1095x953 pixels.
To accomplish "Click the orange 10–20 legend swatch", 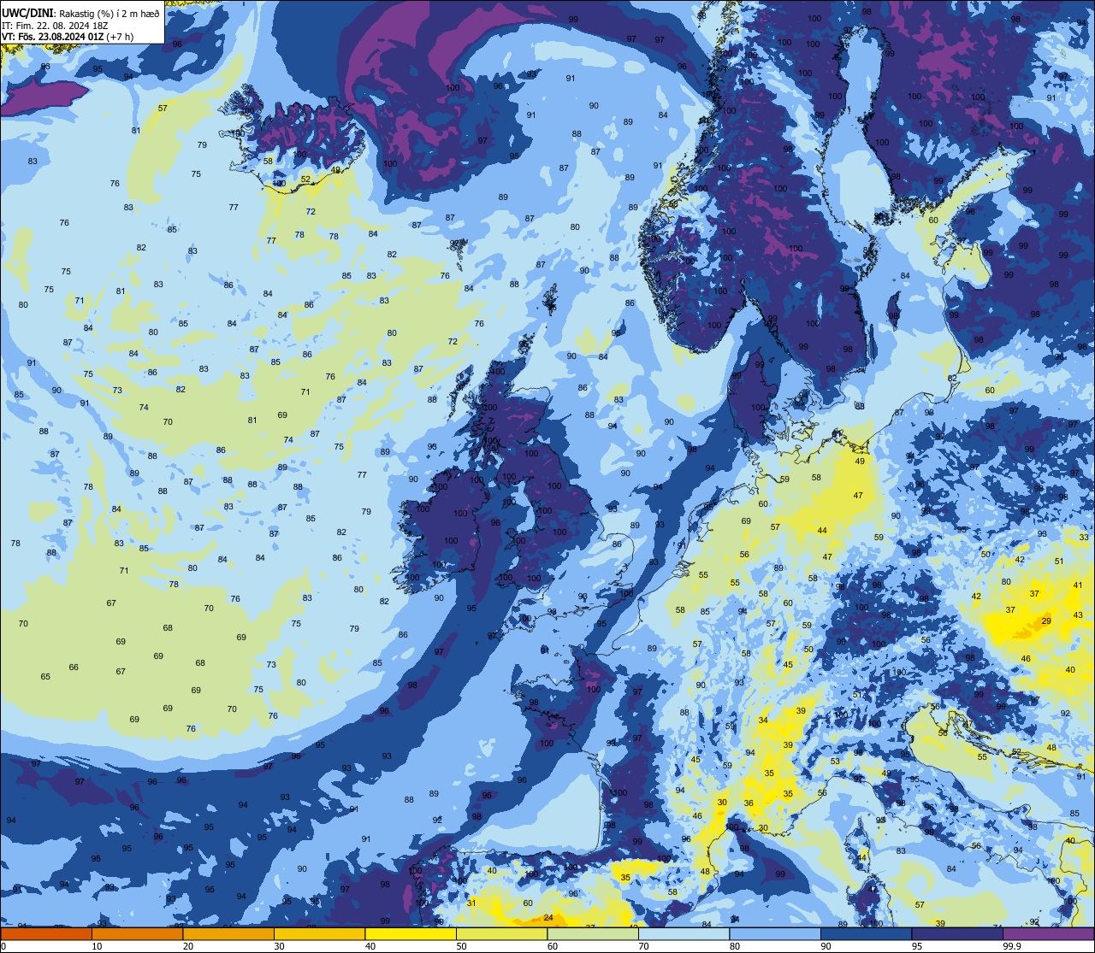I will click(x=137, y=933).
